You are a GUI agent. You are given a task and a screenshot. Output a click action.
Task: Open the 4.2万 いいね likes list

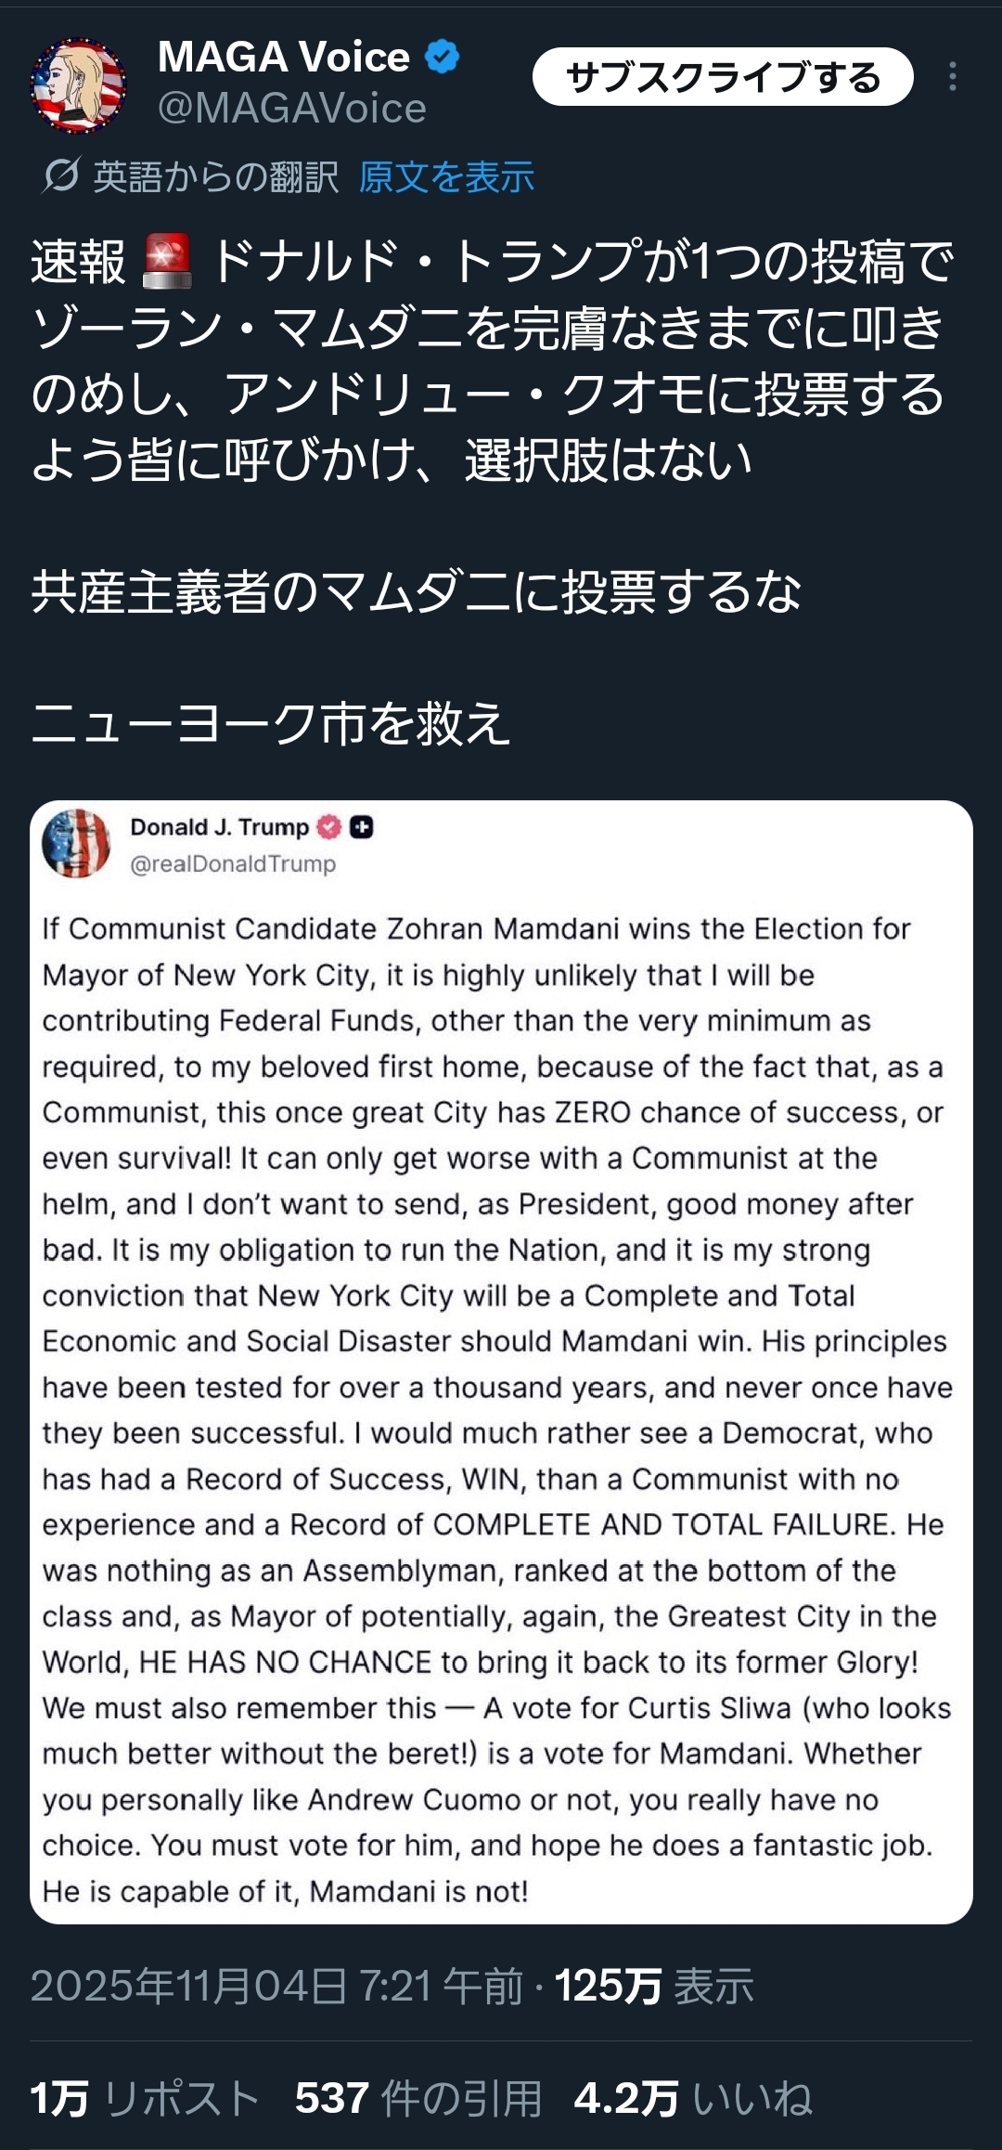click(693, 2098)
